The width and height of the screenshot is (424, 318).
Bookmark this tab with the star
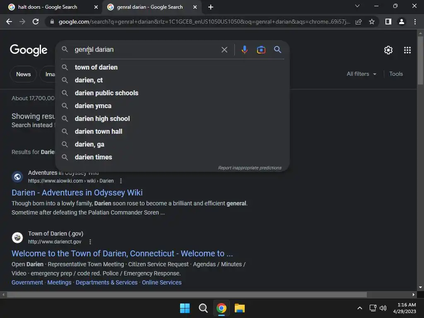point(372,22)
